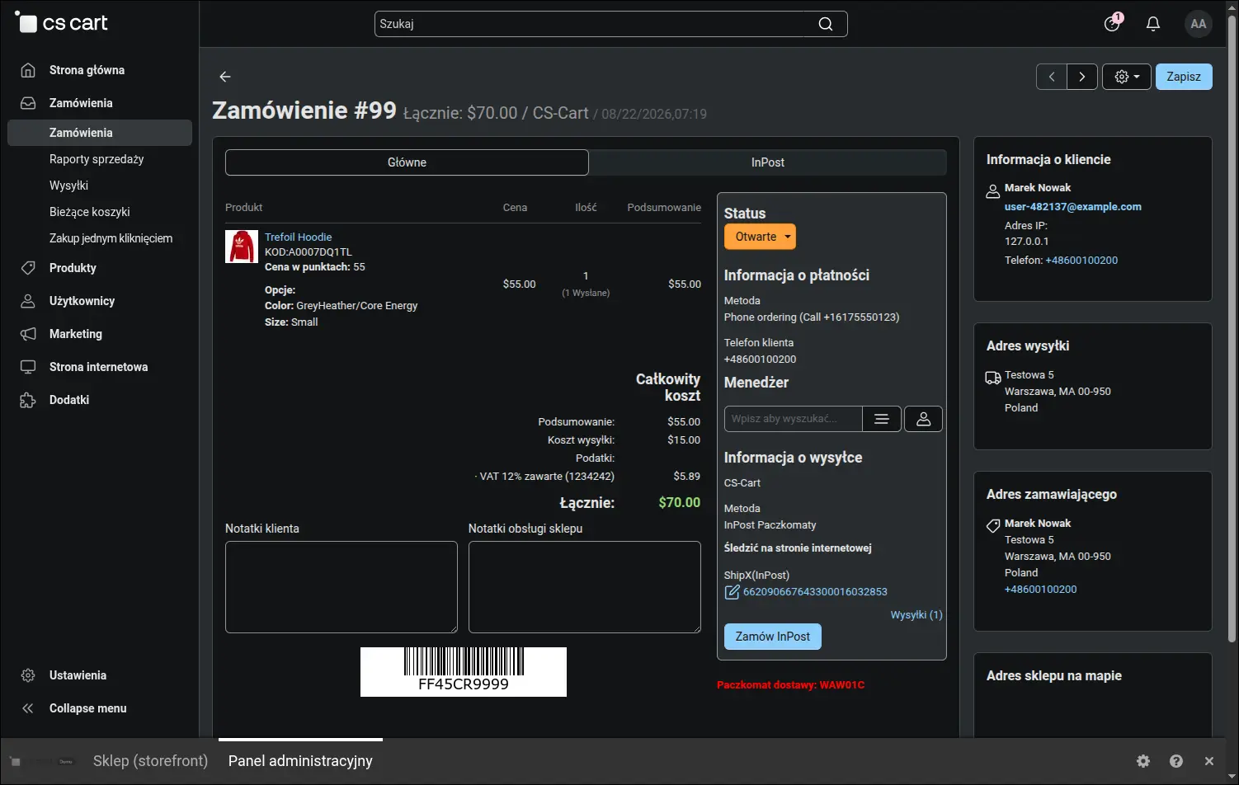Click the Śledzić na stronie internetowej text
Screen dimensions: 1239x785
point(798,548)
